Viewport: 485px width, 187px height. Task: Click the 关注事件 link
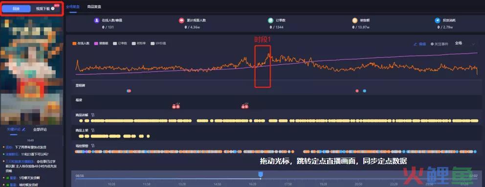(439, 44)
